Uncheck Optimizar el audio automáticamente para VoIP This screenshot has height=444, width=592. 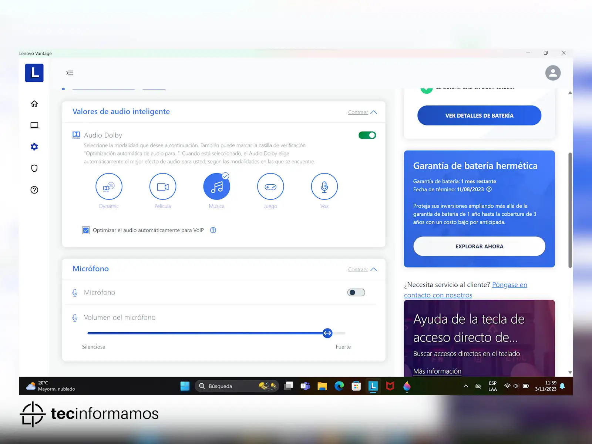point(86,231)
